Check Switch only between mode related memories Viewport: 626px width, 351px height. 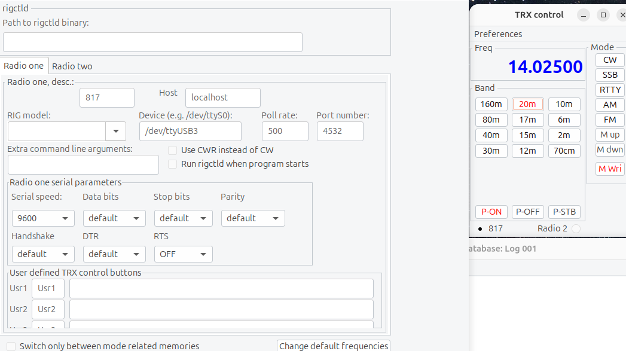11,346
